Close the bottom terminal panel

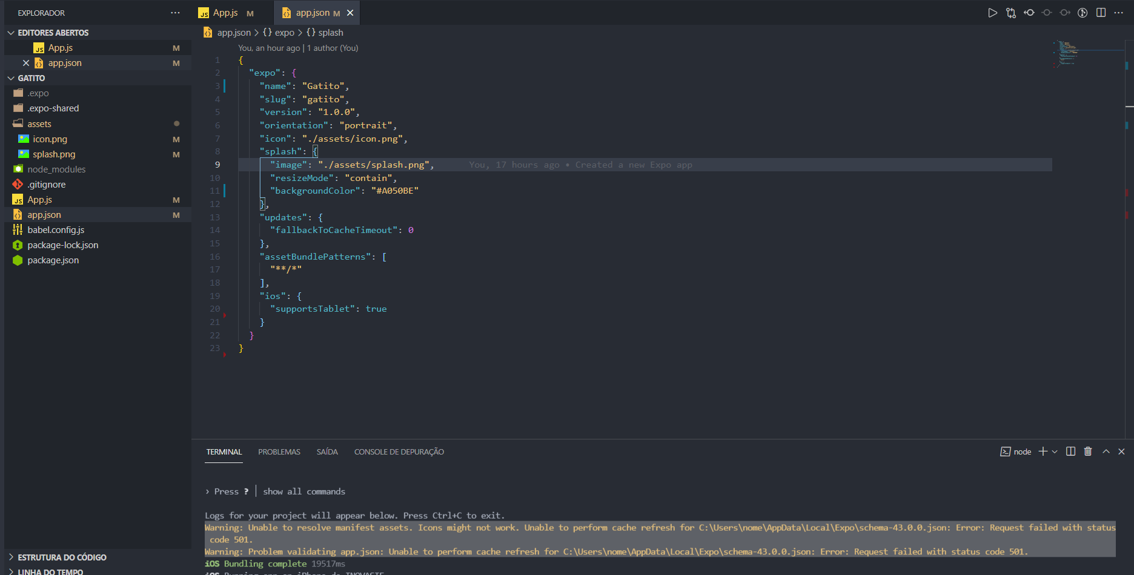coord(1121,452)
